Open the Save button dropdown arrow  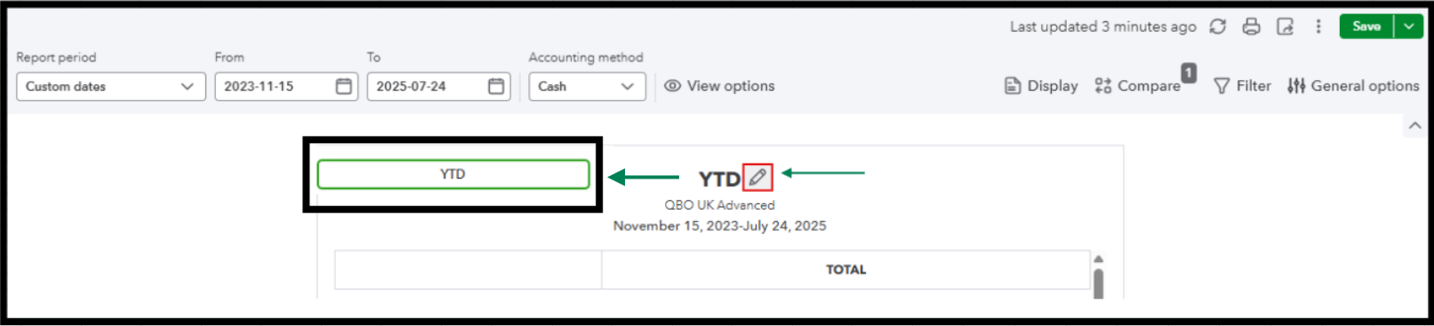tap(1408, 27)
